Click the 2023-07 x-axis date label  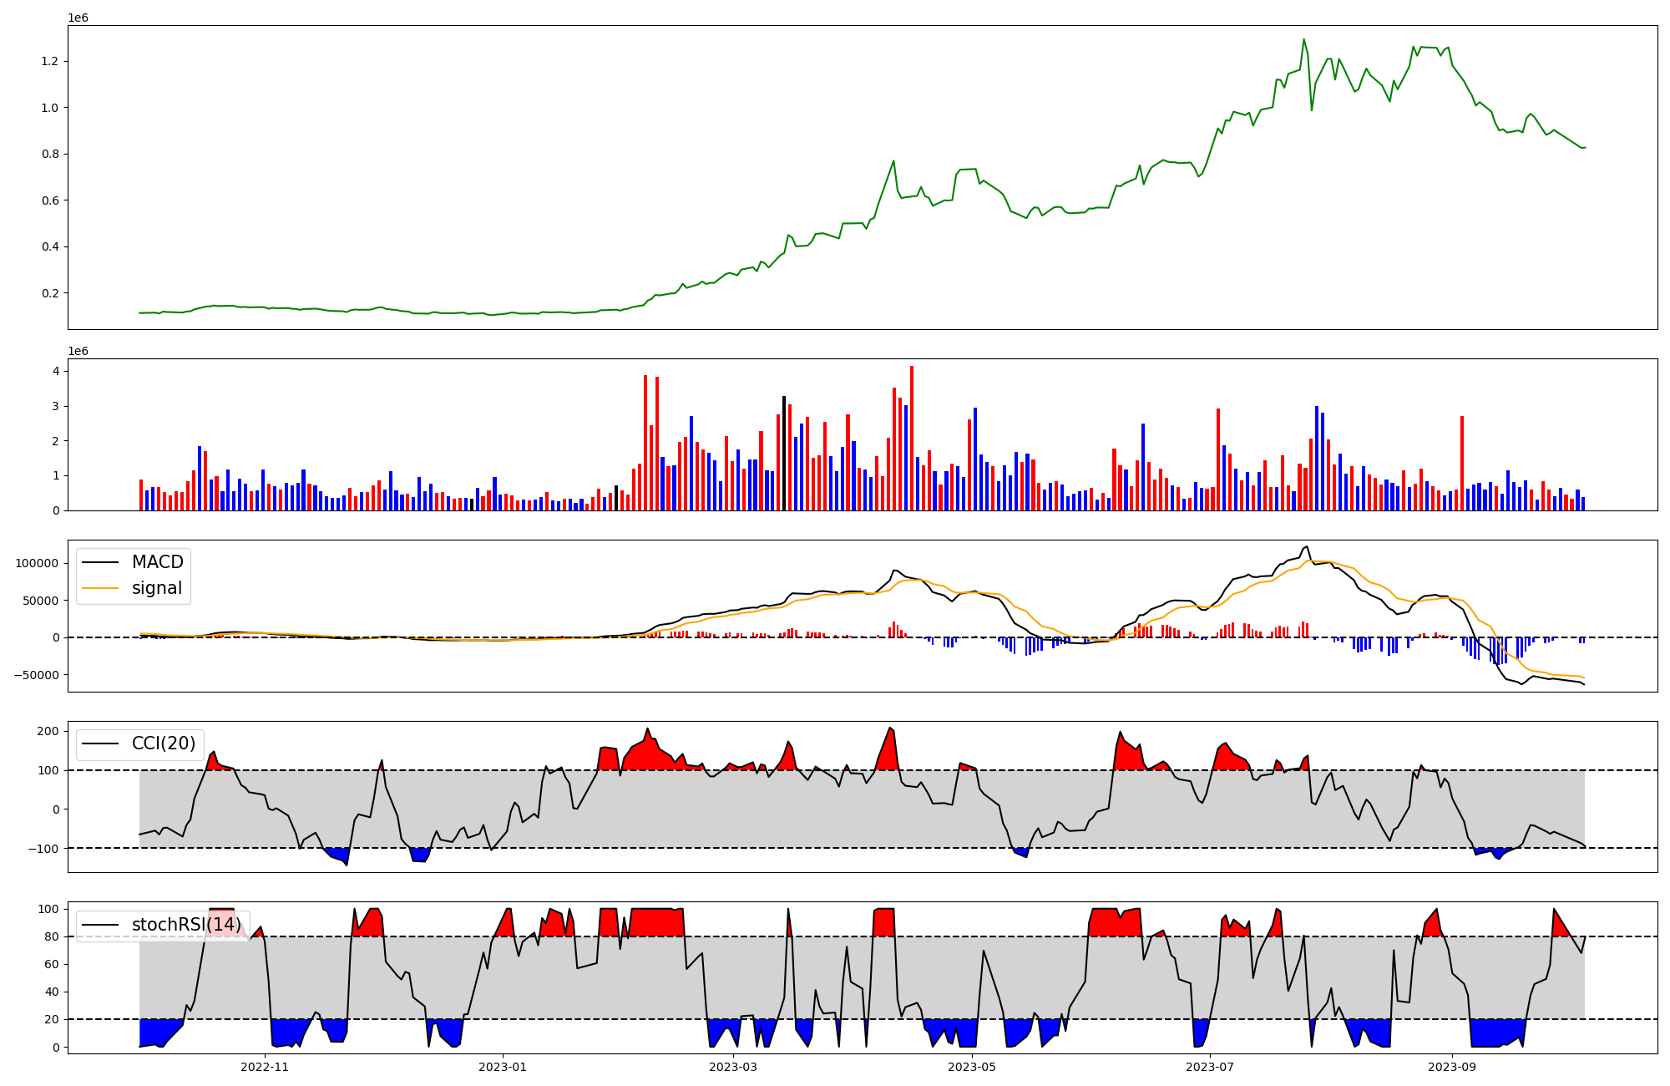point(1210,1067)
